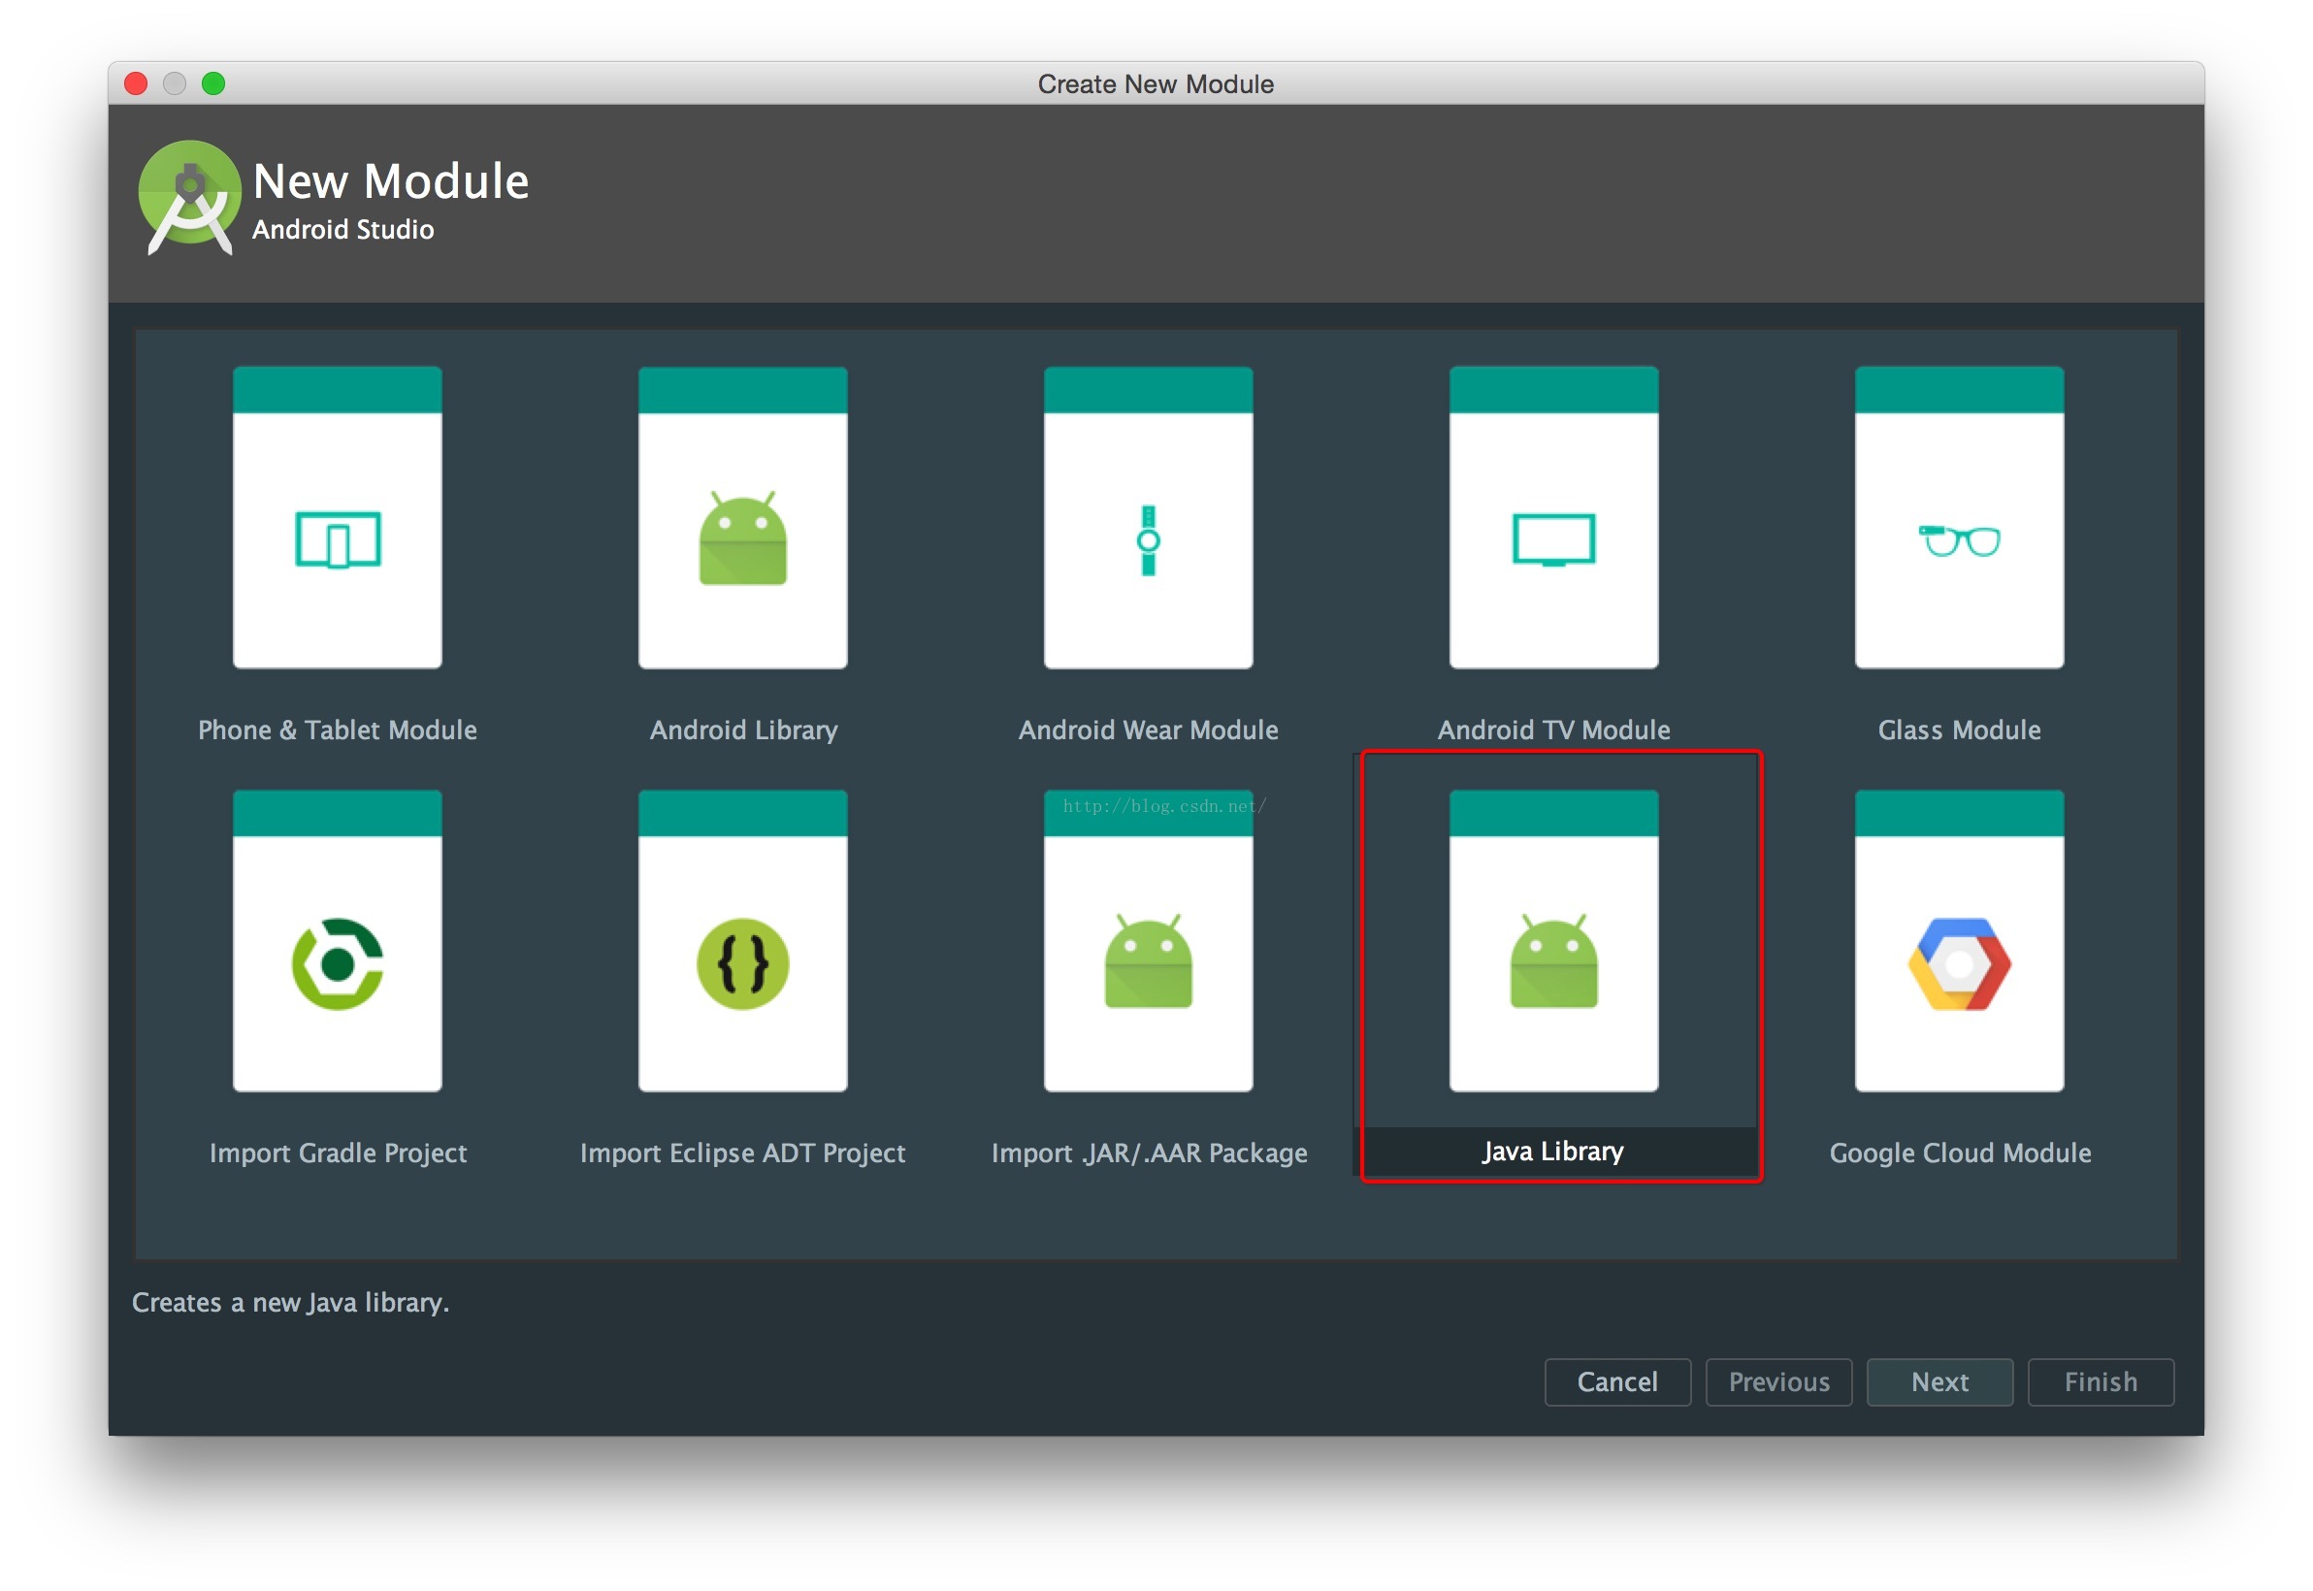
Task: Select the Import Gradle Project icon
Action: pos(337,963)
